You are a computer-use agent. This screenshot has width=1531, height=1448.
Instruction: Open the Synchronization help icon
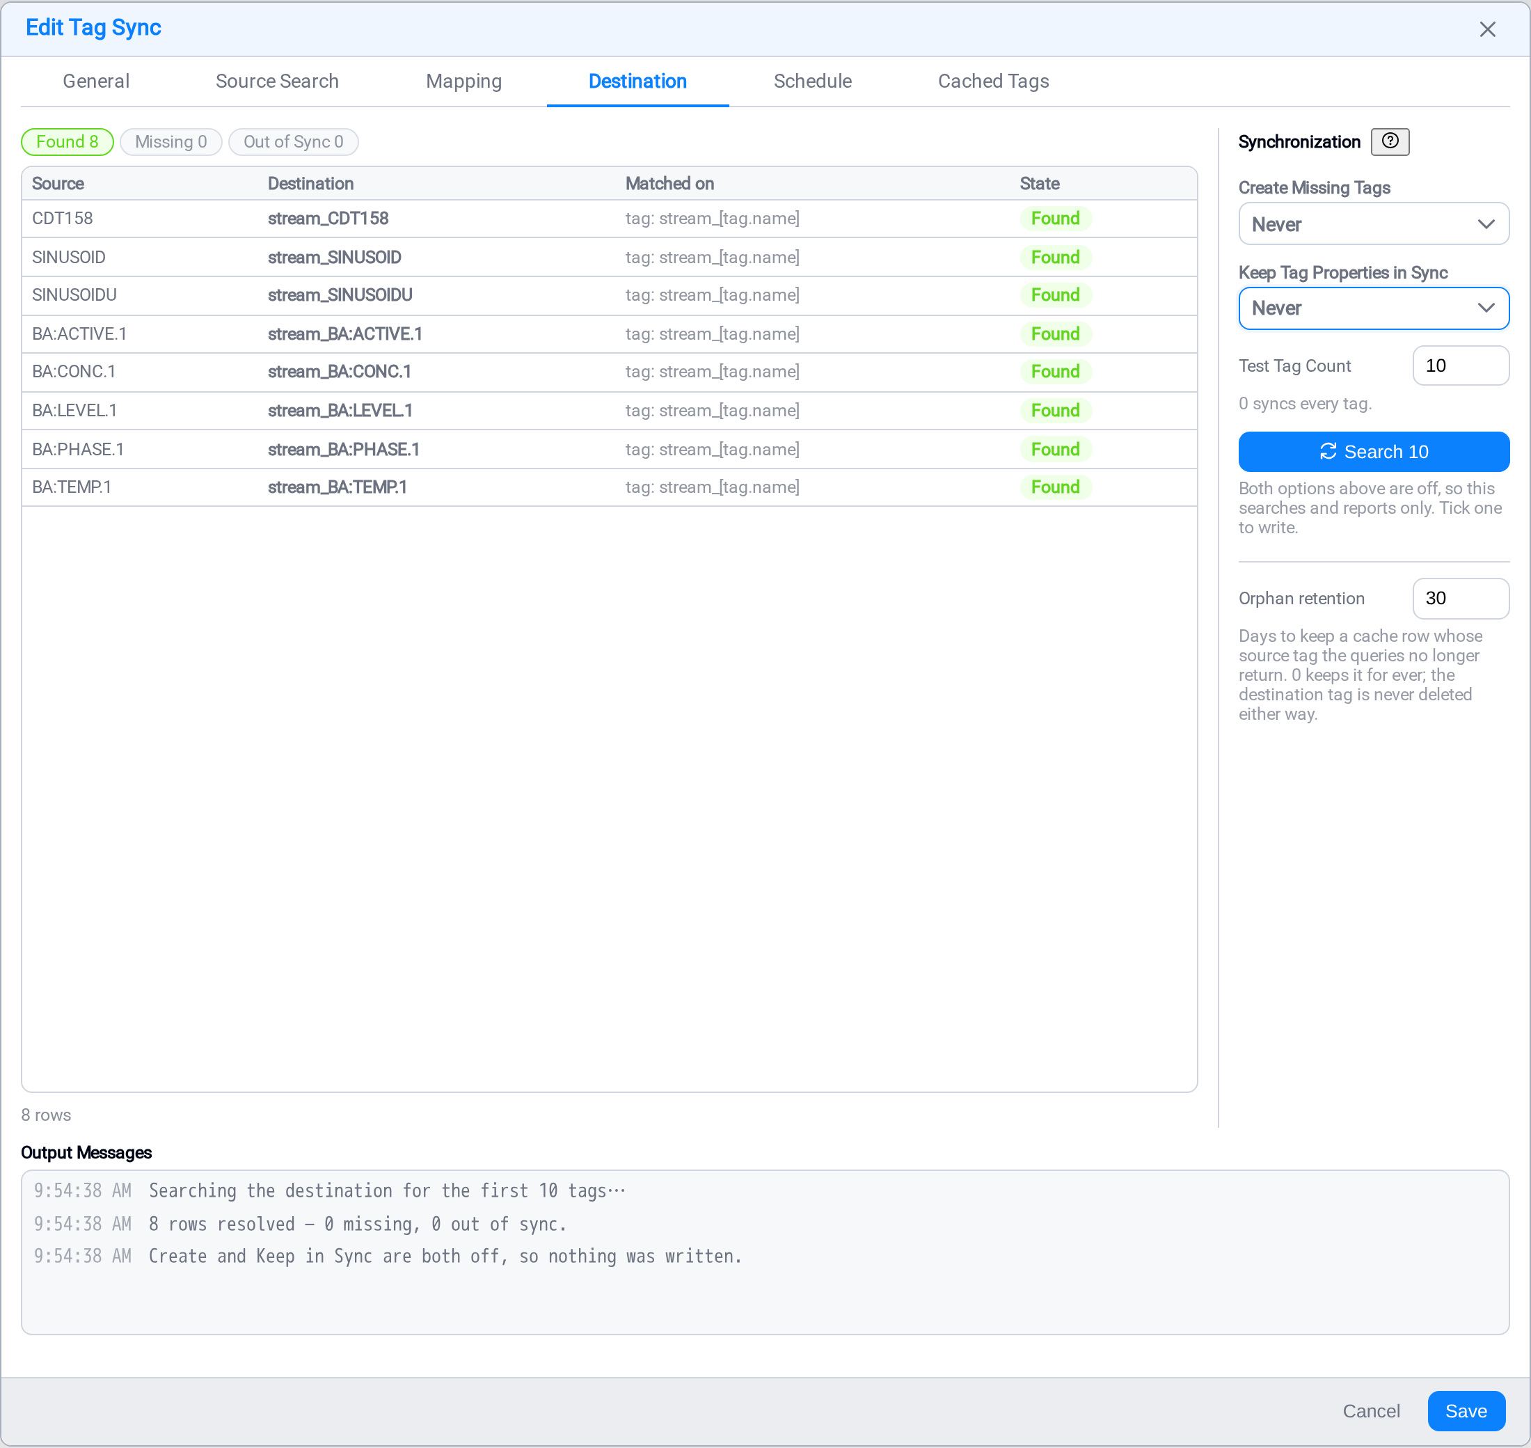pyautogui.click(x=1389, y=141)
